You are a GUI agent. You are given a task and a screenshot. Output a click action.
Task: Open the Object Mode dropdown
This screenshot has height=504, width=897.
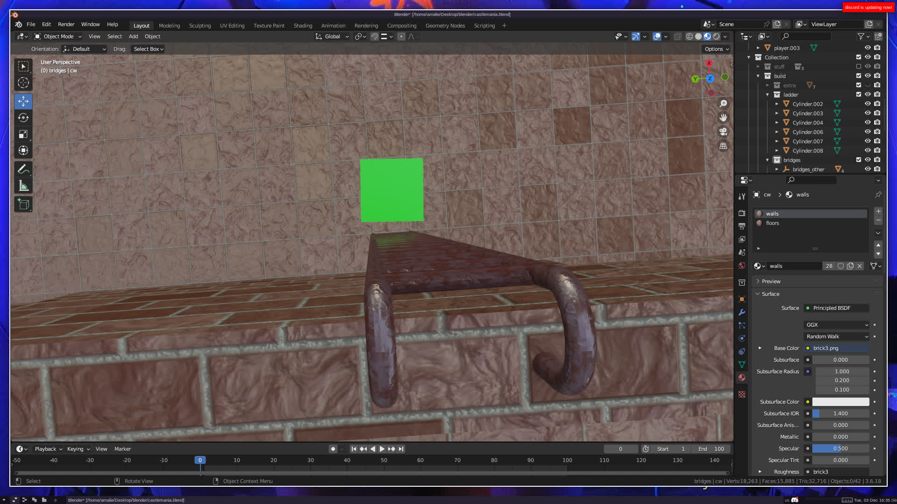58,36
